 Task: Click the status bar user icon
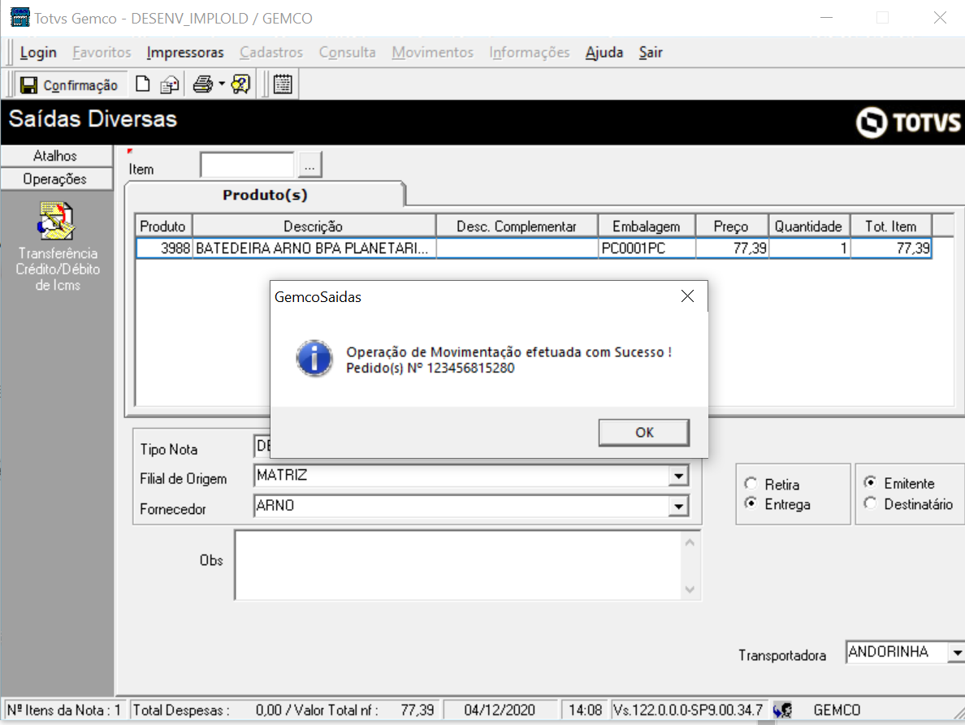(x=782, y=710)
